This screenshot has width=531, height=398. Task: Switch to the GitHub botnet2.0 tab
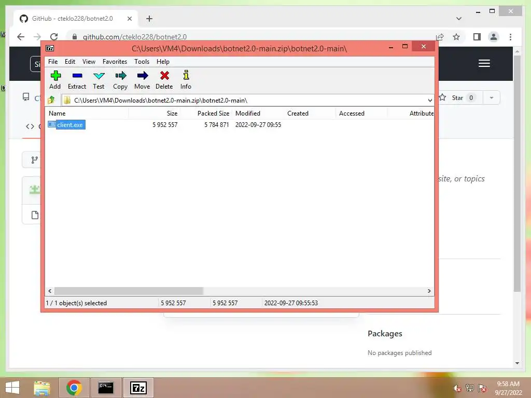72,19
